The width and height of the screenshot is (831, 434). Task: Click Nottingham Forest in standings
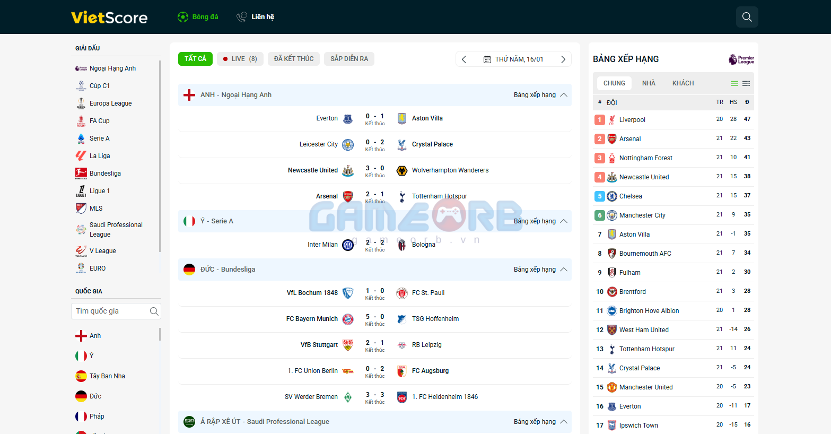coord(646,158)
